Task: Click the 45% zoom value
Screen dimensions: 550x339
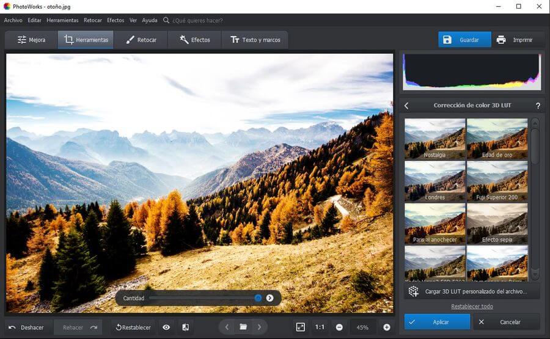Action: [362, 327]
